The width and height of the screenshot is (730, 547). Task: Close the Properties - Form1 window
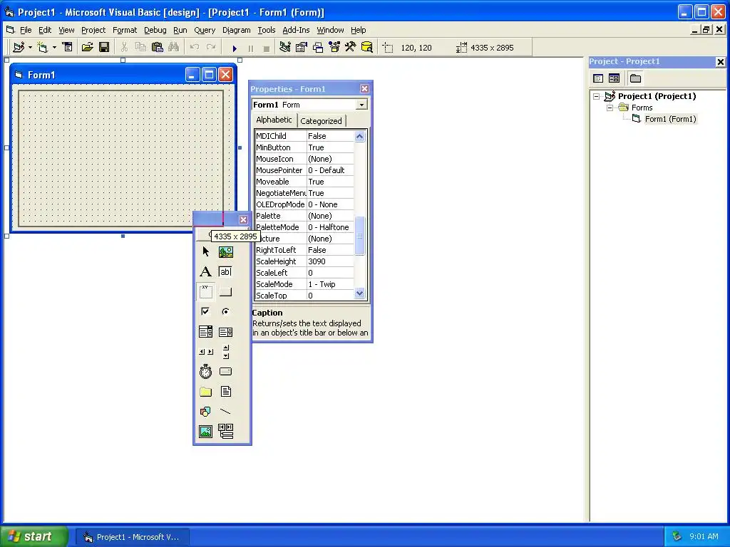coord(364,89)
